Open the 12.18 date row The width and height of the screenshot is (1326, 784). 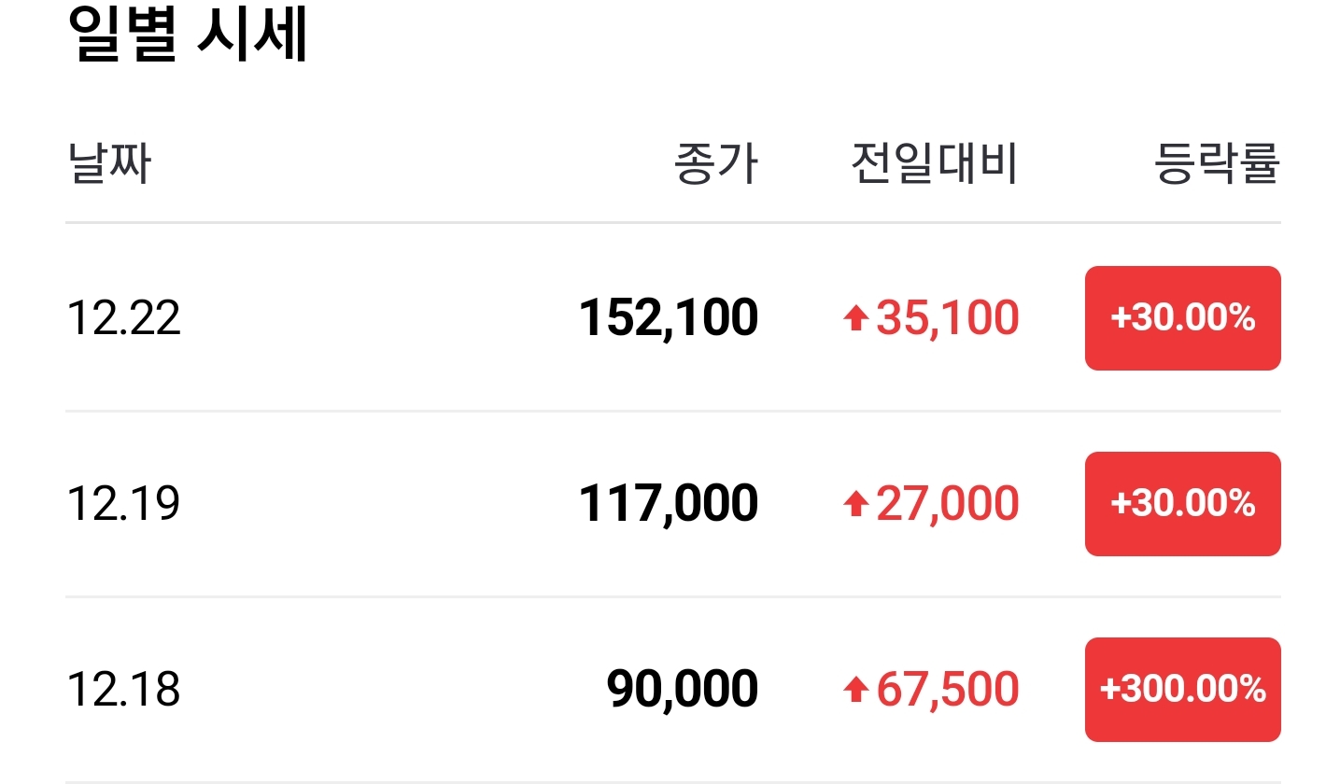673,690
